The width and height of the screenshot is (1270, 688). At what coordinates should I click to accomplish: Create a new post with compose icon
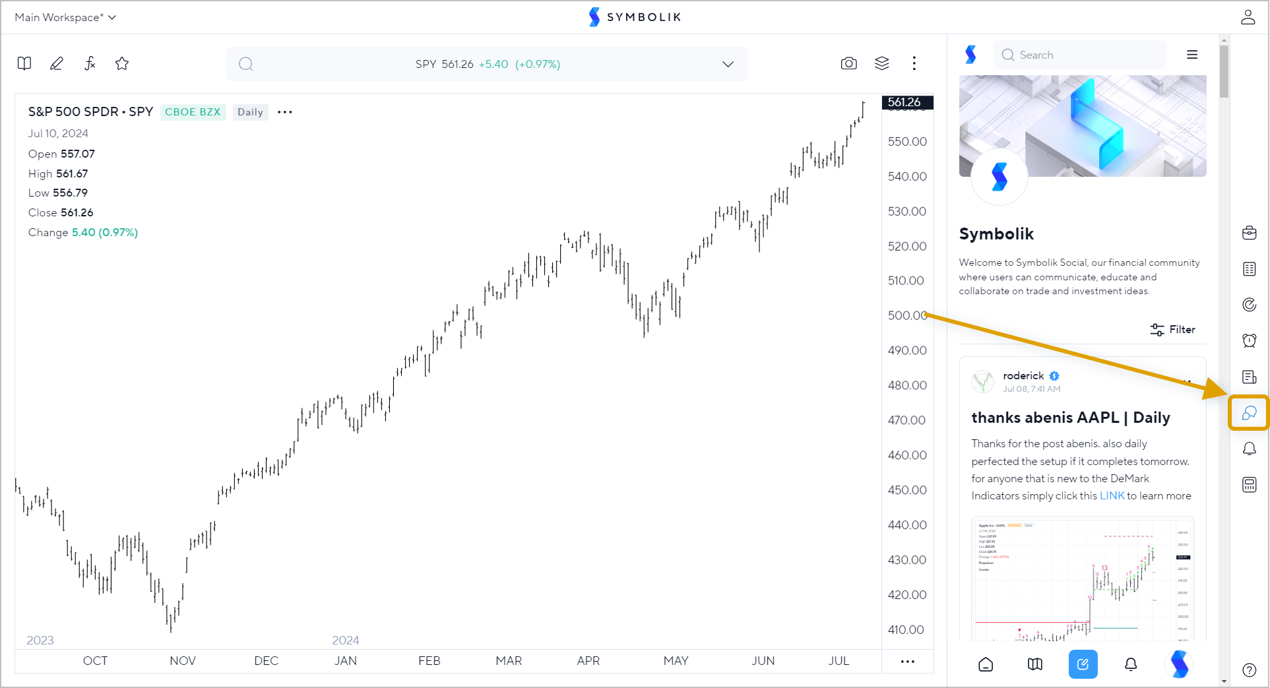tap(1083, 664)
